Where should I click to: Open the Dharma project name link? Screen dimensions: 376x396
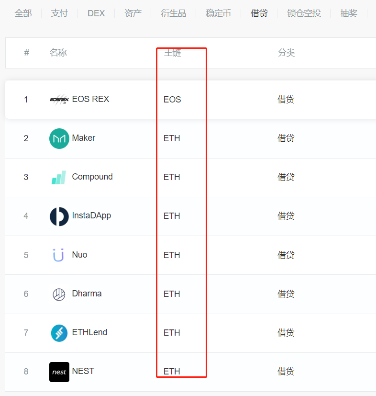[87, 294]
